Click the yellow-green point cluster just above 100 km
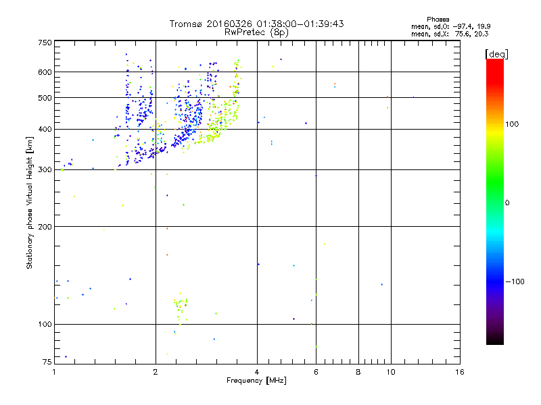541x405 pixels. click(181, 308)
